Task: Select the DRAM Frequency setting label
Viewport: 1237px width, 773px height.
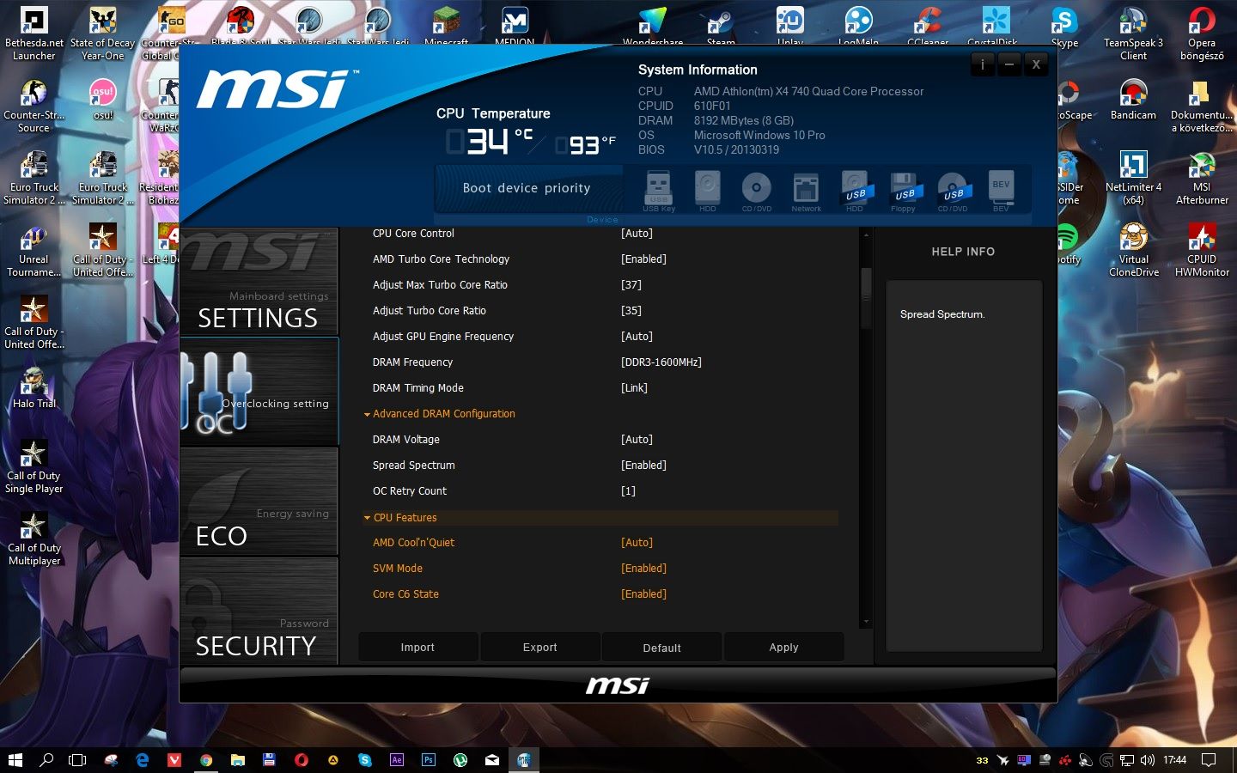Action: (412, 362)
